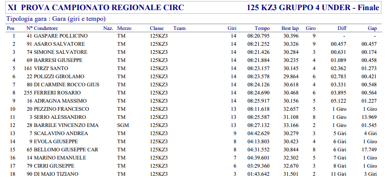Screen dimensions: 387x191
Task: Select driver name 'MARINO EMANUELE'
Action: [60, 158]
